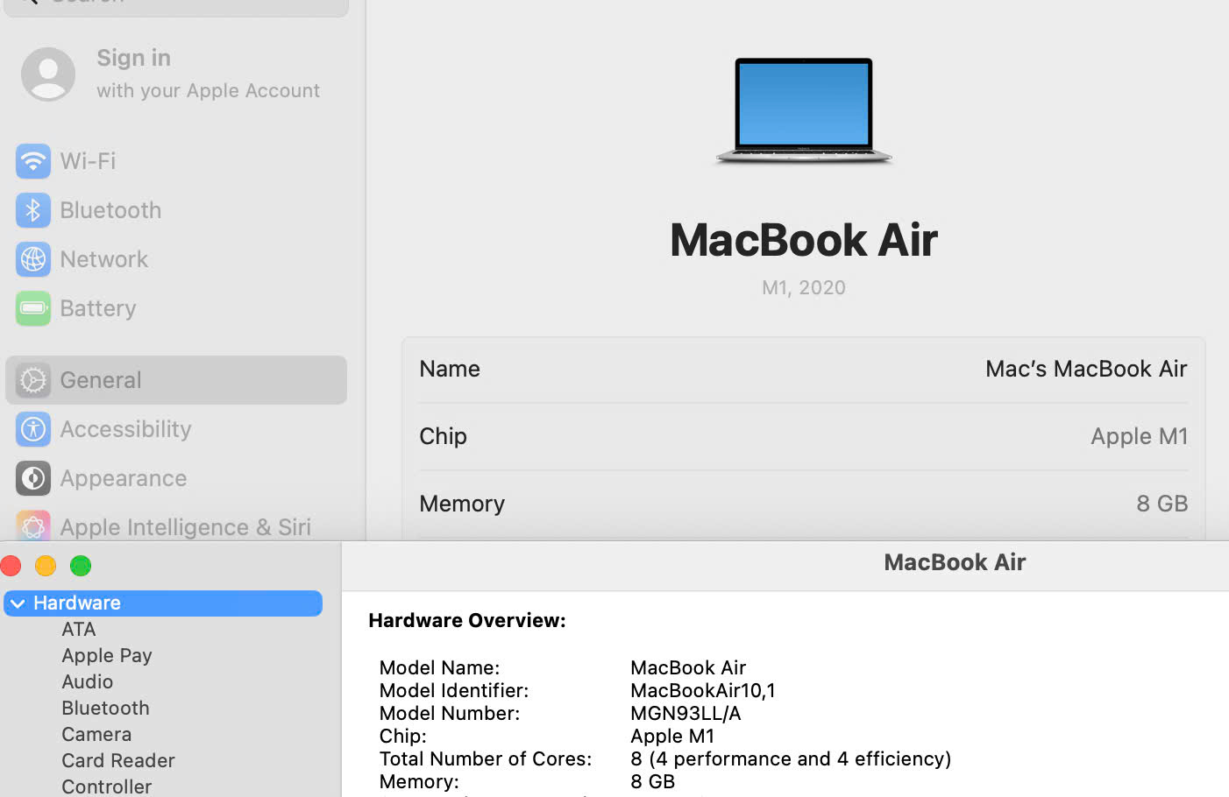1229x797 pixels.
Task: Select ATA in the Hardware list
Action: (79, 630)
